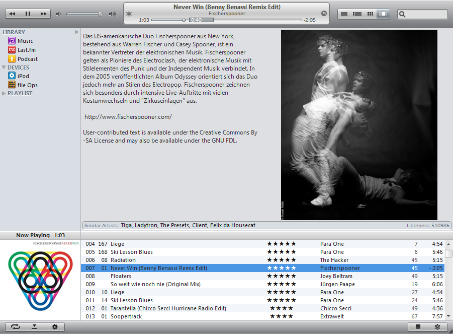
Task: Click the iPod blue icon
Action: point(12,76)
